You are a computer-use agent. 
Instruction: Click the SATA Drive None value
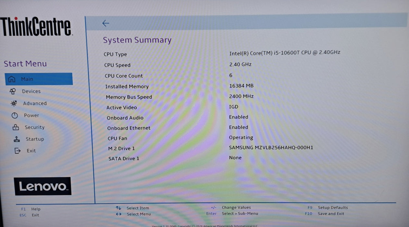[x=235, y=158]
